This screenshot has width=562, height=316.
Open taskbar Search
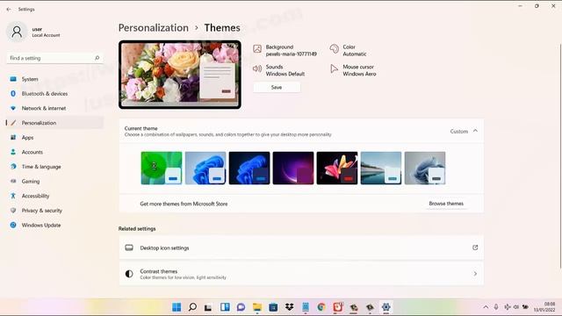tap(193, 307)
